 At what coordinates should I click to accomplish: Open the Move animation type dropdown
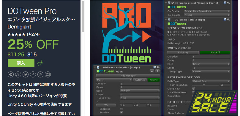pyautogui.click(x=114, y=80)
